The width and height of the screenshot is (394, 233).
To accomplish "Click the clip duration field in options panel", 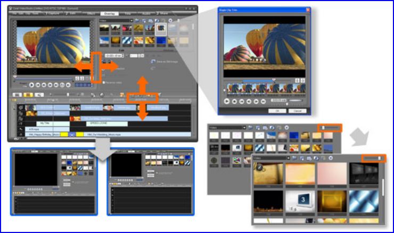I will [114, 55].
